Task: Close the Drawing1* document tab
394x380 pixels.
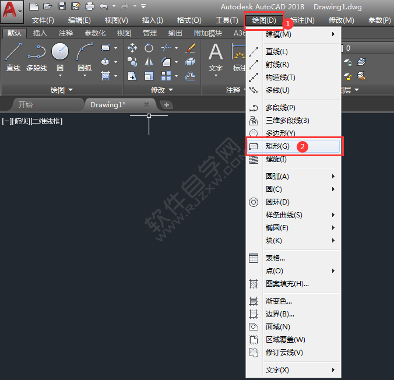Action: click(x=146, y=104)
